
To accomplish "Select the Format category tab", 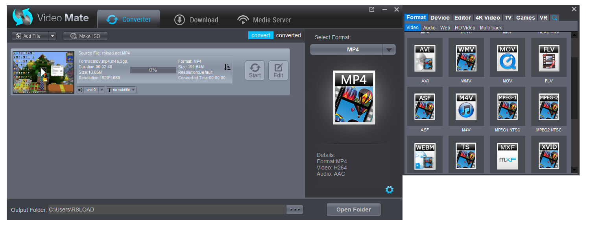I will tap(416, 17).
